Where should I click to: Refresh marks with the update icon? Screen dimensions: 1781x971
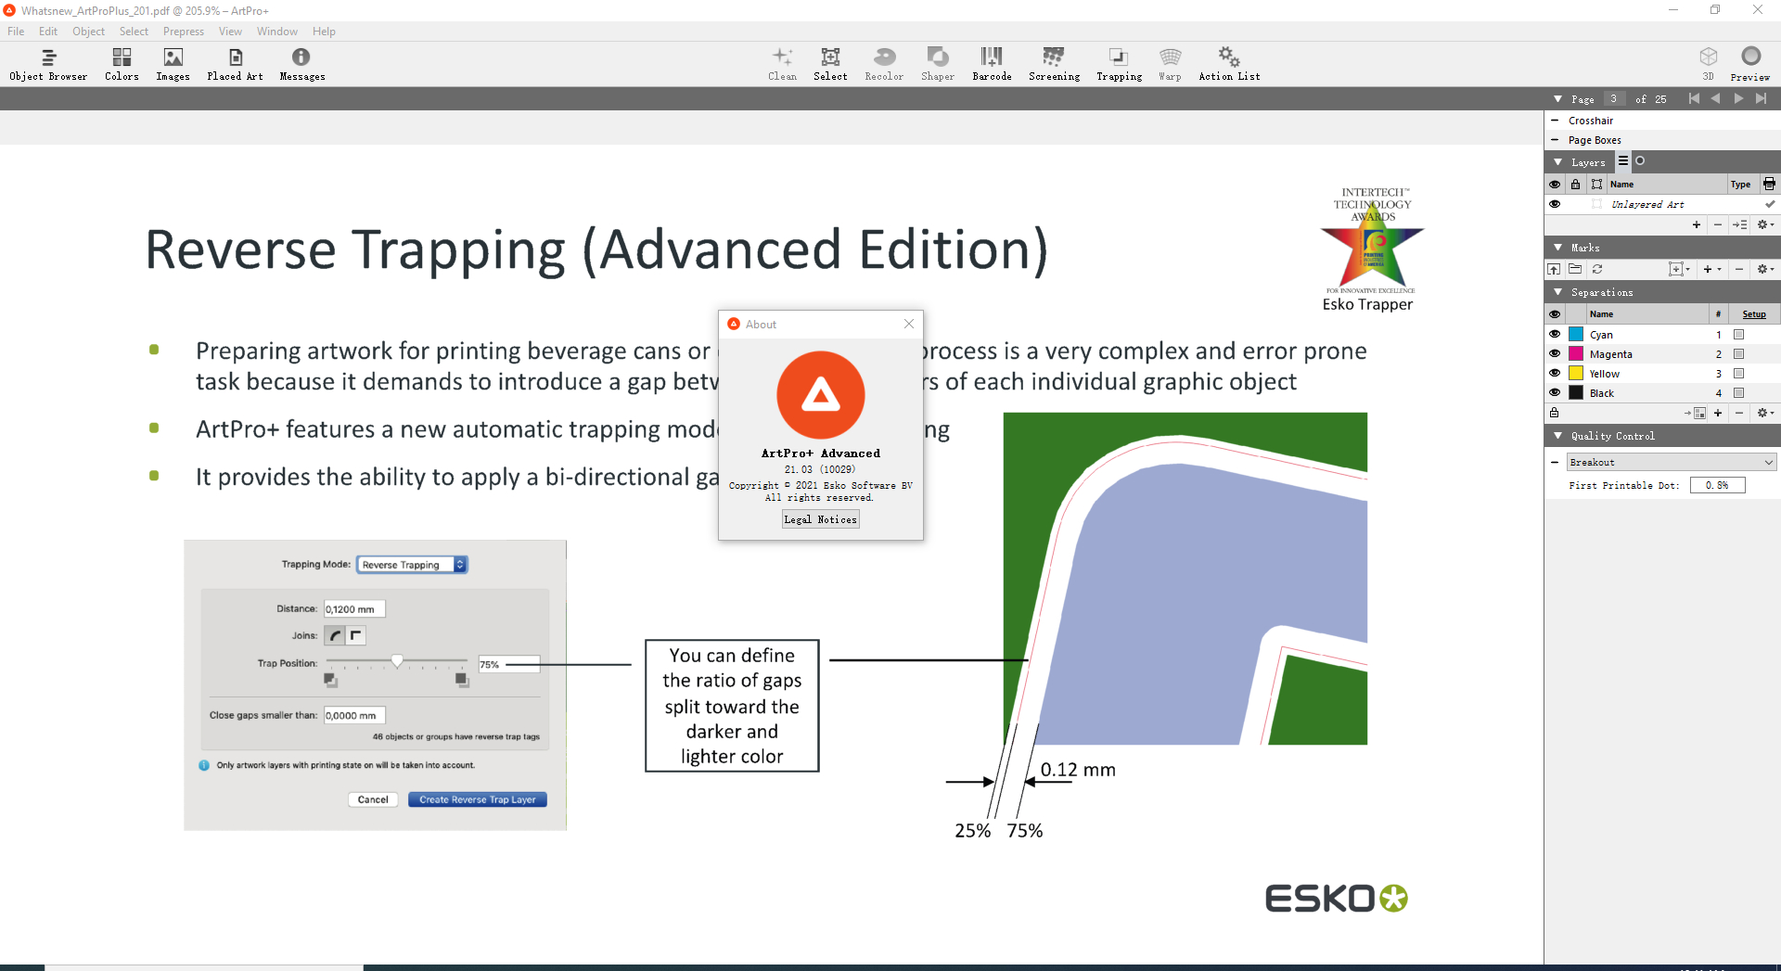(1597, 269)
